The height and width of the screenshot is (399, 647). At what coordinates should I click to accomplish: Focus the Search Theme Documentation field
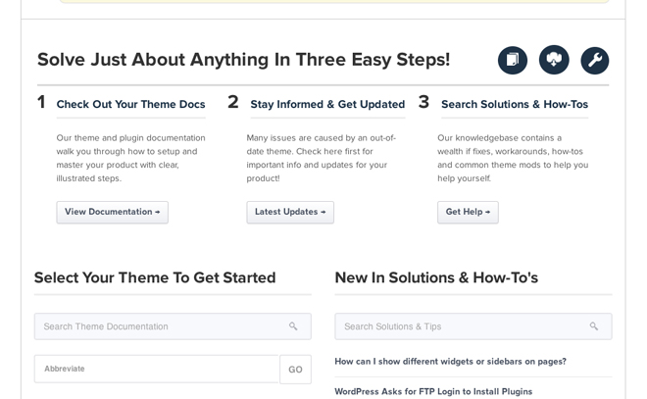point(173,326)
